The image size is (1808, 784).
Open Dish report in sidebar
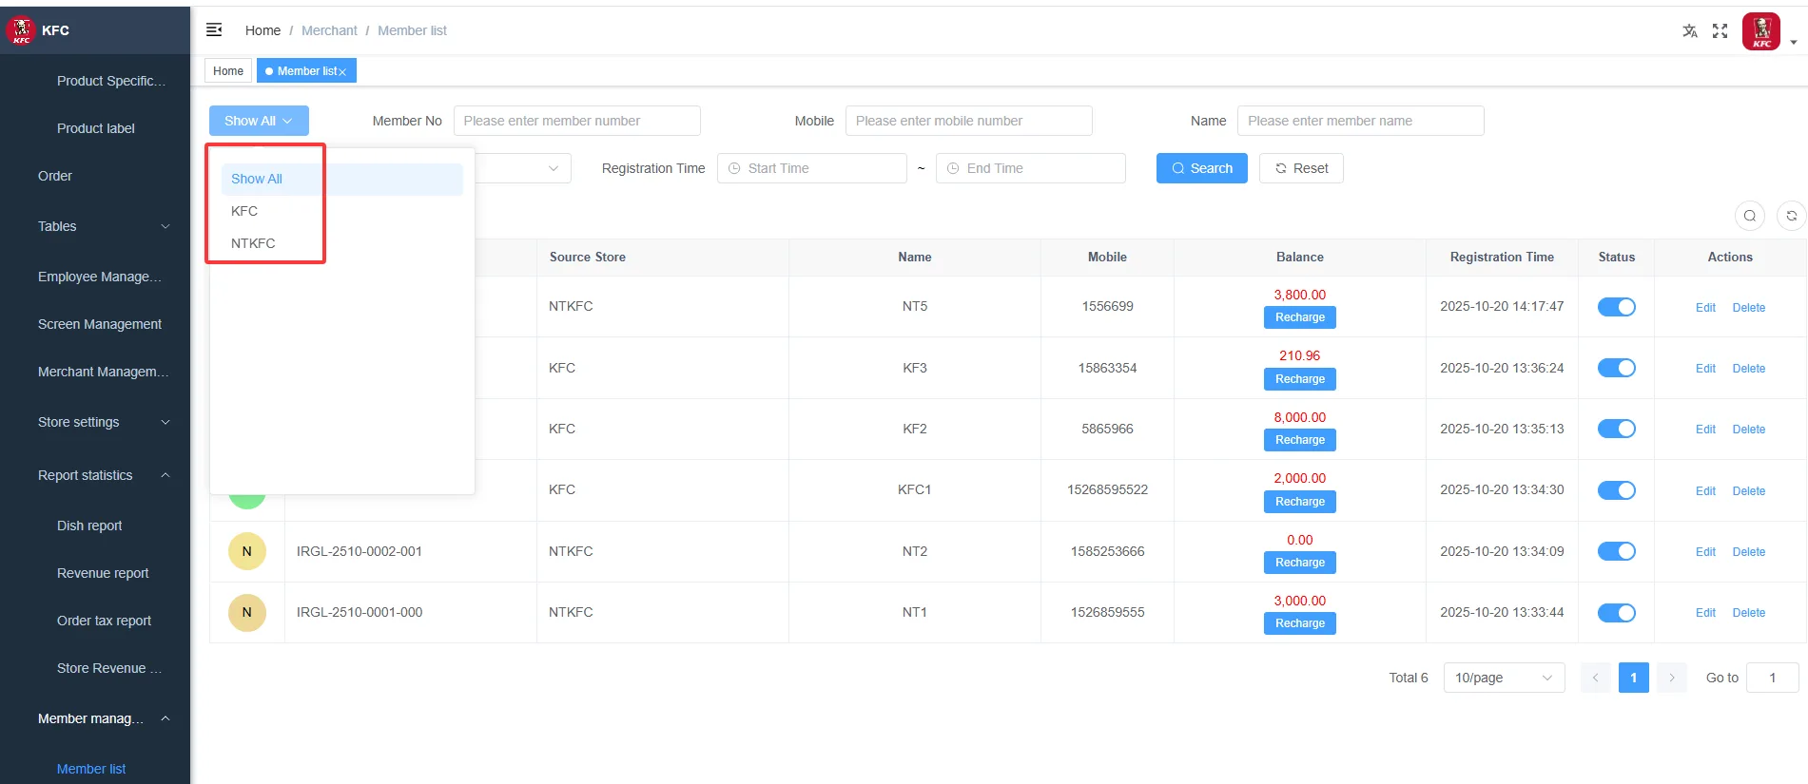pos(89,526)
